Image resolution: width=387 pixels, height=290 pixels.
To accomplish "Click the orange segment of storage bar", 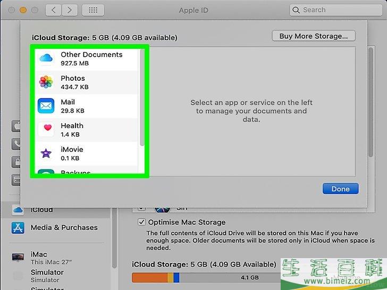I will [150, 277].
